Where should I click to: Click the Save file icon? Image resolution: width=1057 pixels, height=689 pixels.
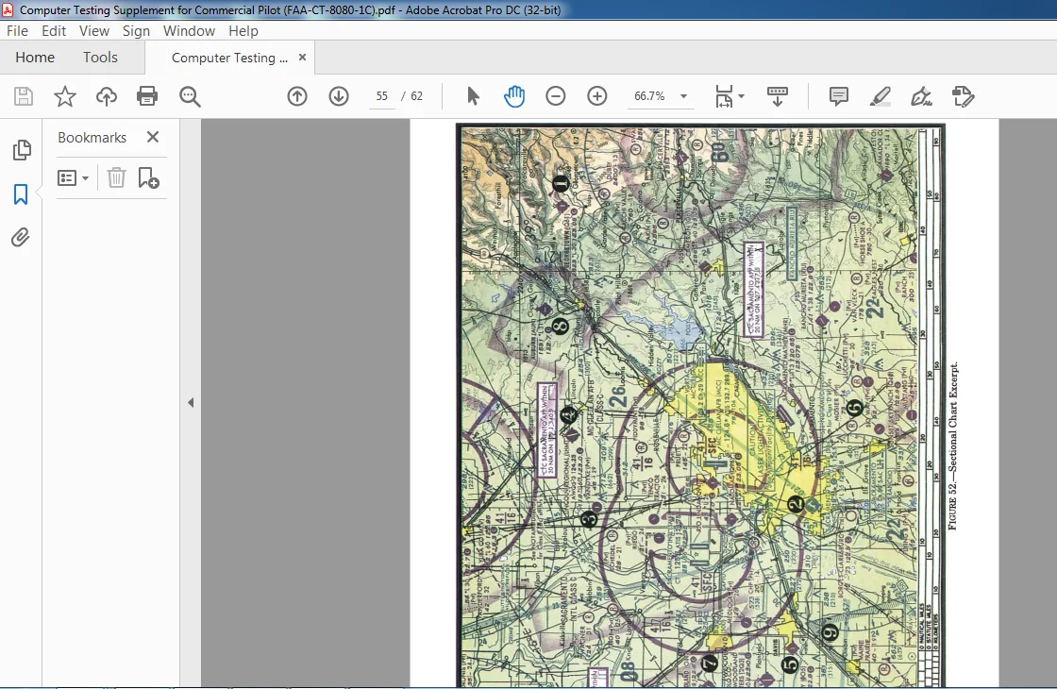(24, 96)
